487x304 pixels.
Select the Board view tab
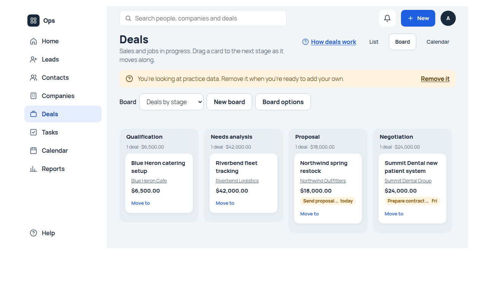(403, 42)
